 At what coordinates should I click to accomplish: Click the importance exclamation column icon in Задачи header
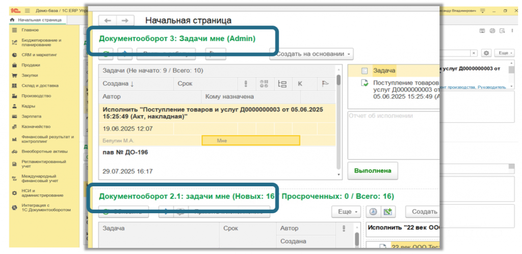coord(246,84)
